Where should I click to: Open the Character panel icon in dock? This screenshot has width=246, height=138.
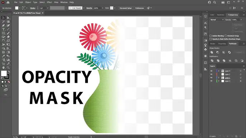[x=205, y=23]
